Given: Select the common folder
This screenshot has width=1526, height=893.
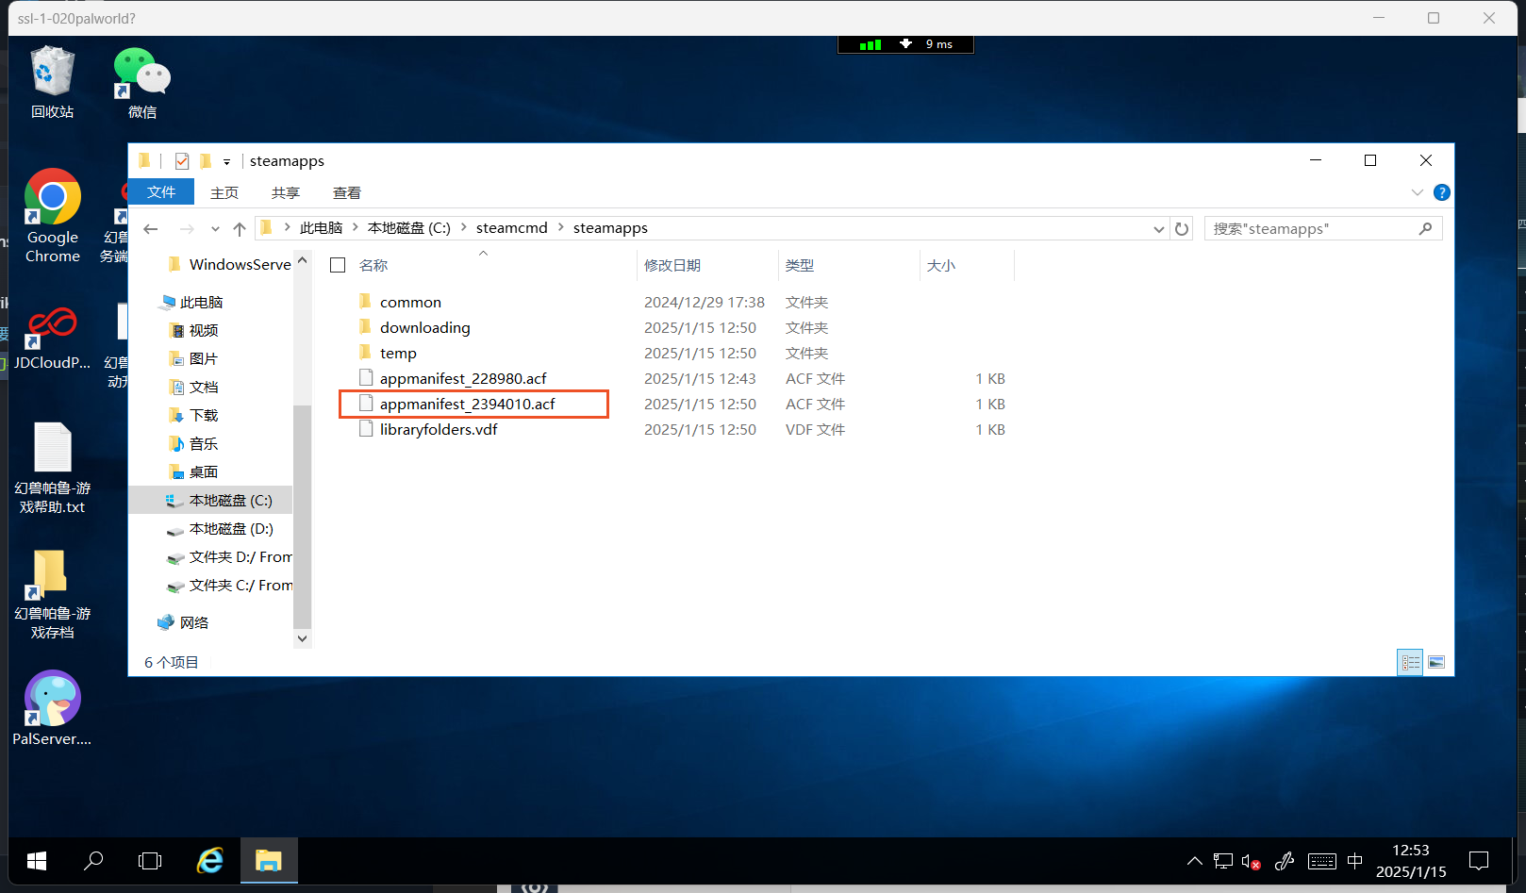Looking at the screenshot, I should [410, 302].
